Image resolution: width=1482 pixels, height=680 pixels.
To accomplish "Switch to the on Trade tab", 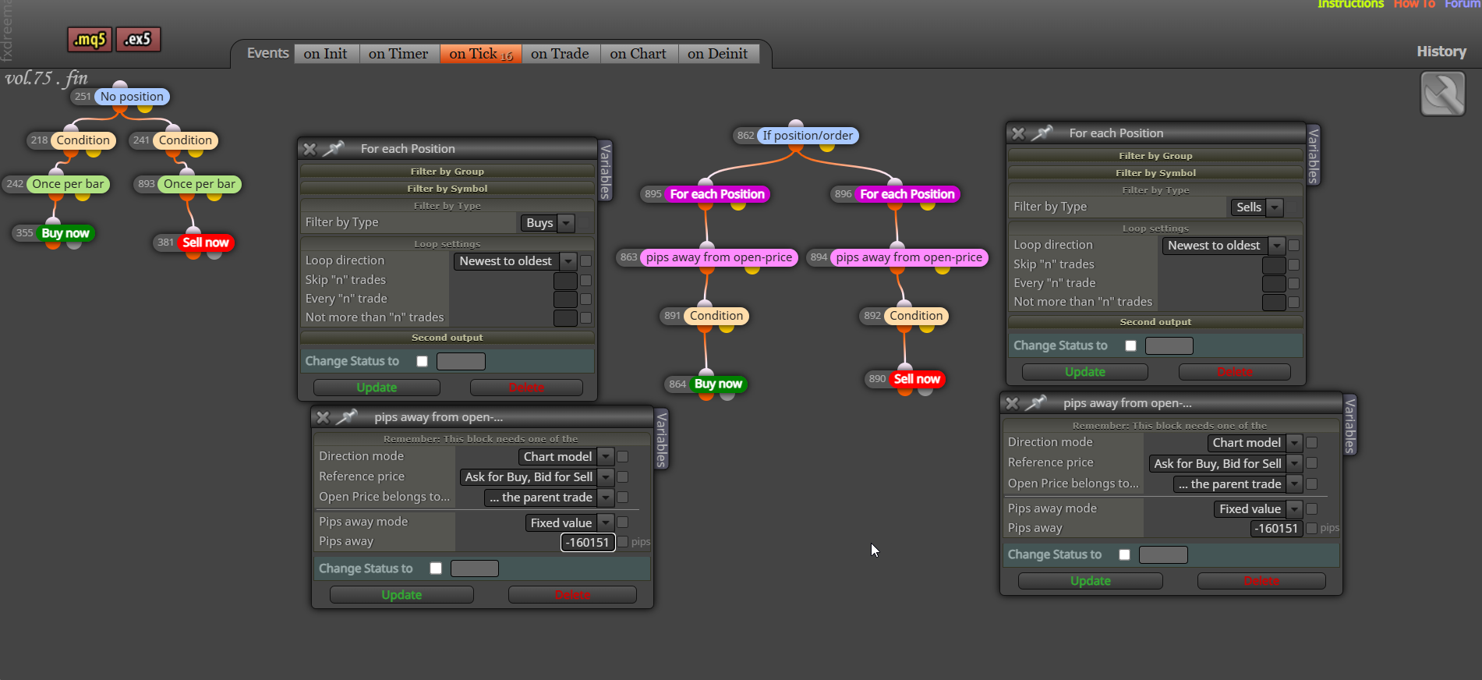I will [560, 54].
